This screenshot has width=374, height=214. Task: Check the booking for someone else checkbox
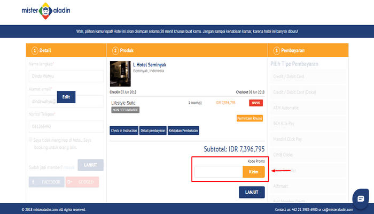pos(31,140)
